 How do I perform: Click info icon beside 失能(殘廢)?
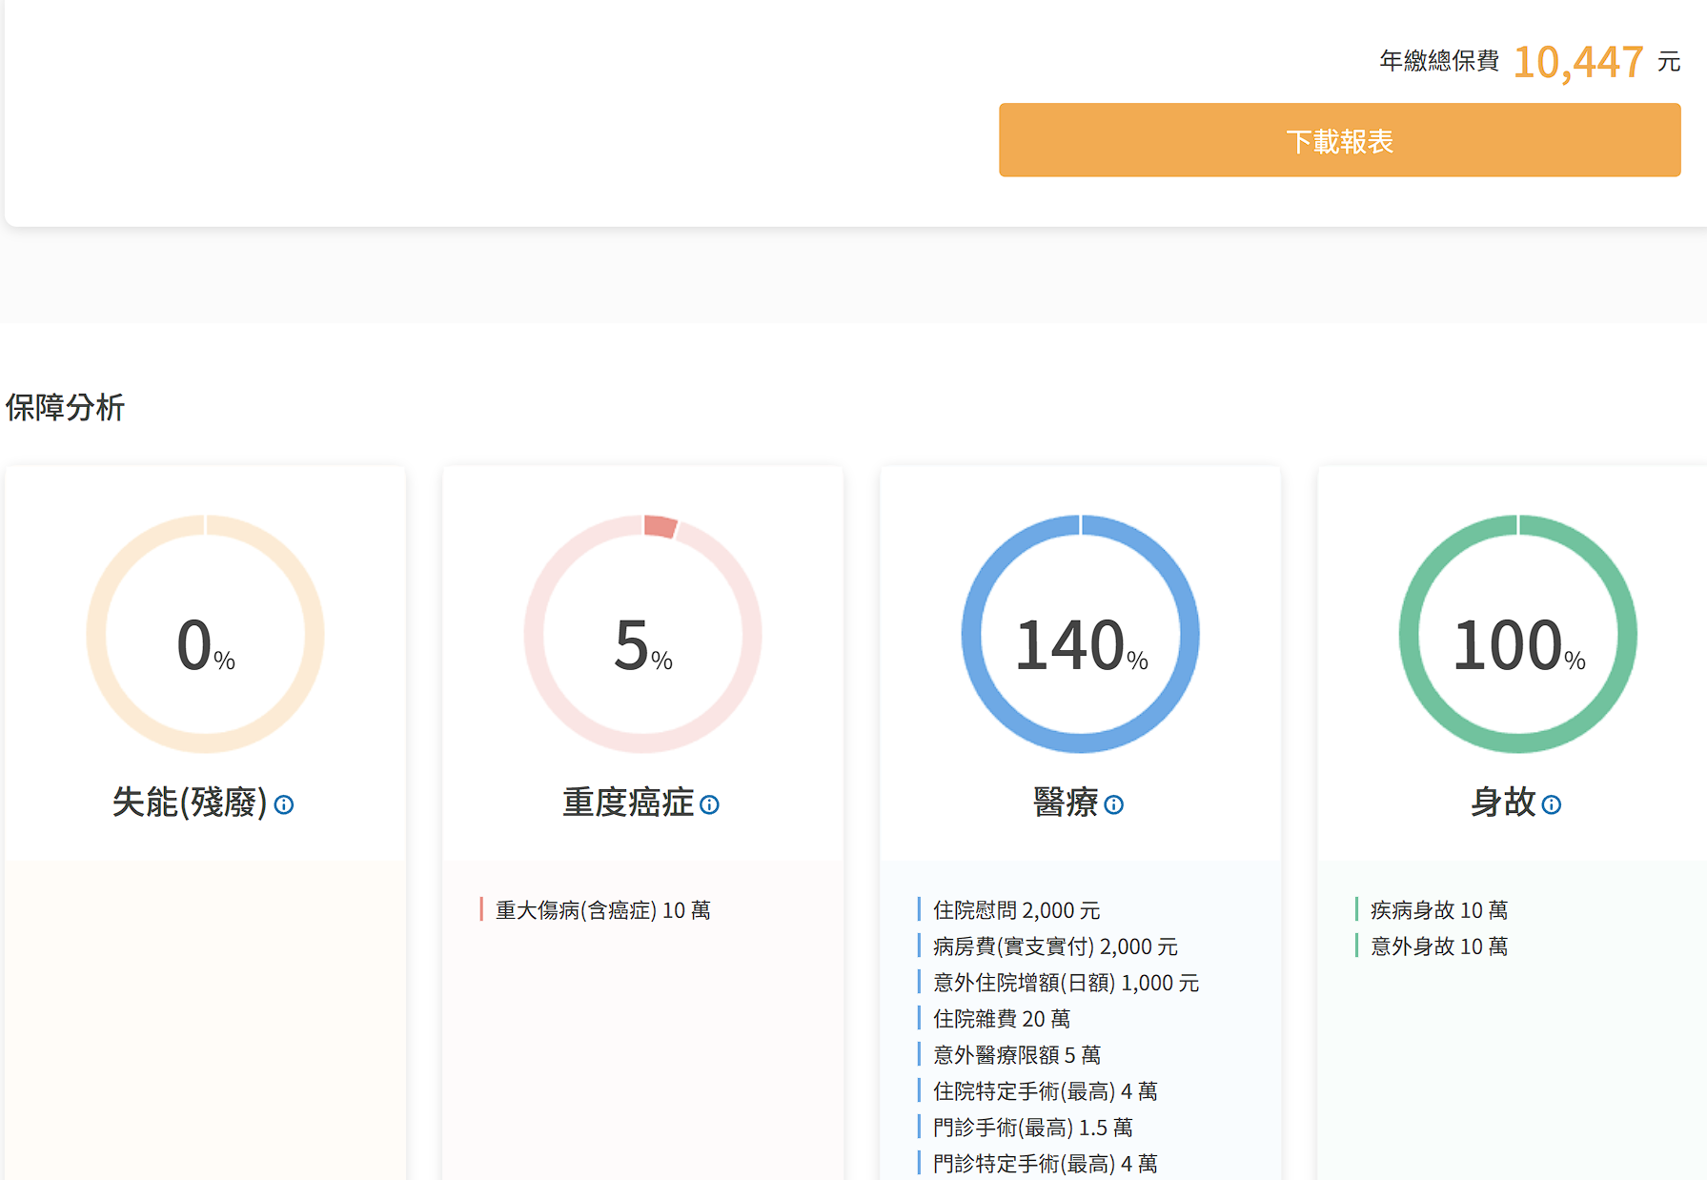click(284, 804)
